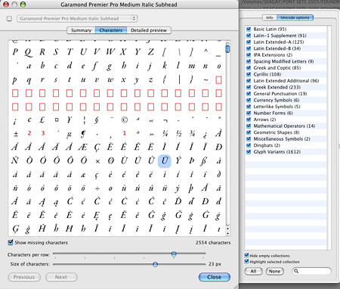Select Latin Extended-A (125) row
This screenshot has height=289, width=340.
click(x=286, y=42)
